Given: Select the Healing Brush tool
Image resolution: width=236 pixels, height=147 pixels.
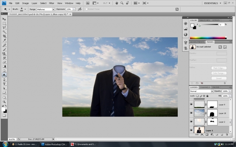Looking at the screenshot, I should pyautogui.click(x=4, y=45).
